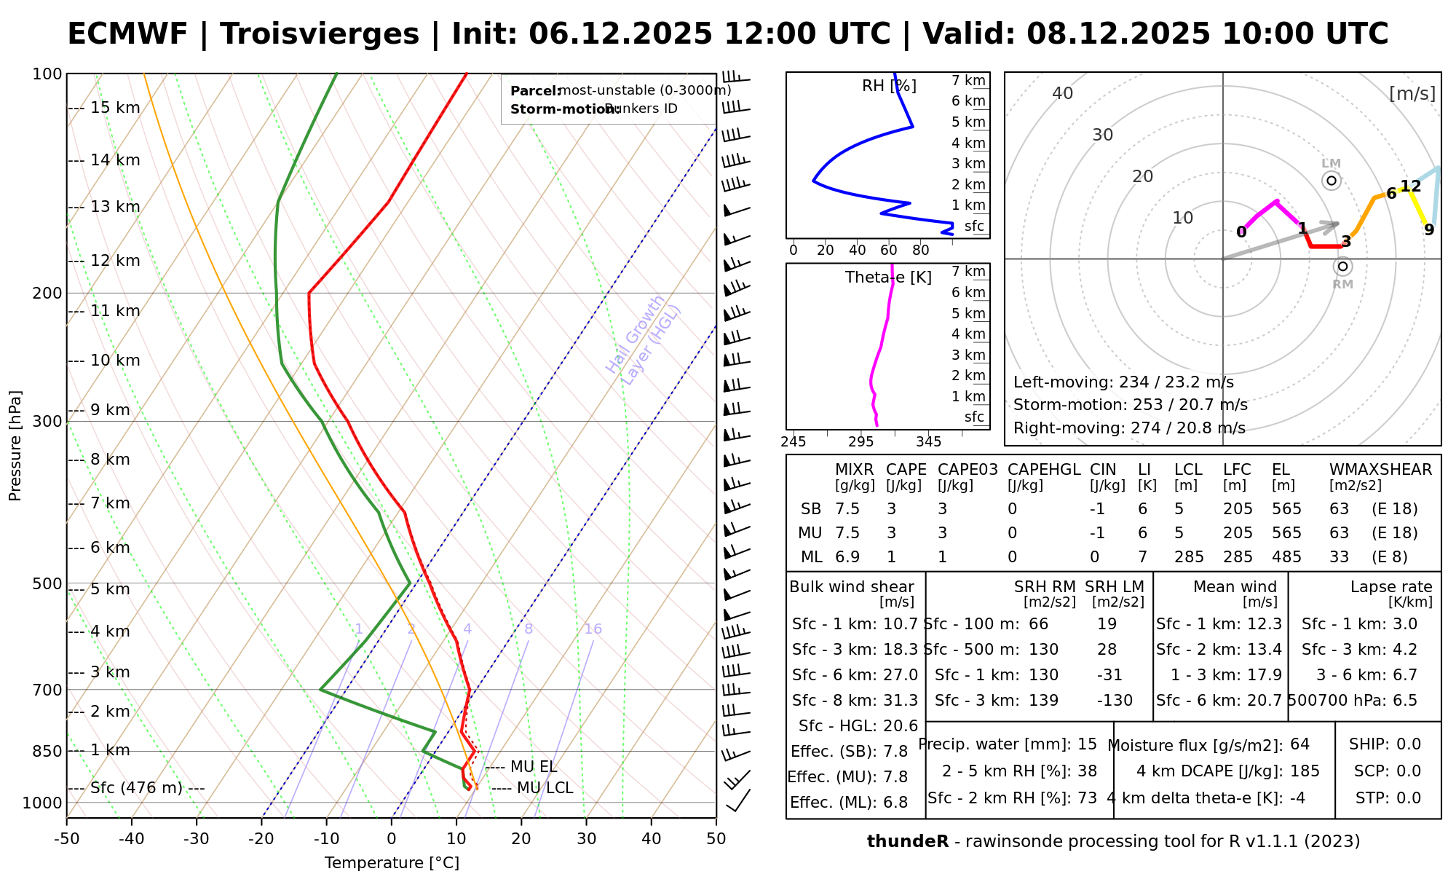The width and height of the screenshot is (1456, 874).
Task: Click the MU LCL marker label
Action: click(x=545, y=788)
